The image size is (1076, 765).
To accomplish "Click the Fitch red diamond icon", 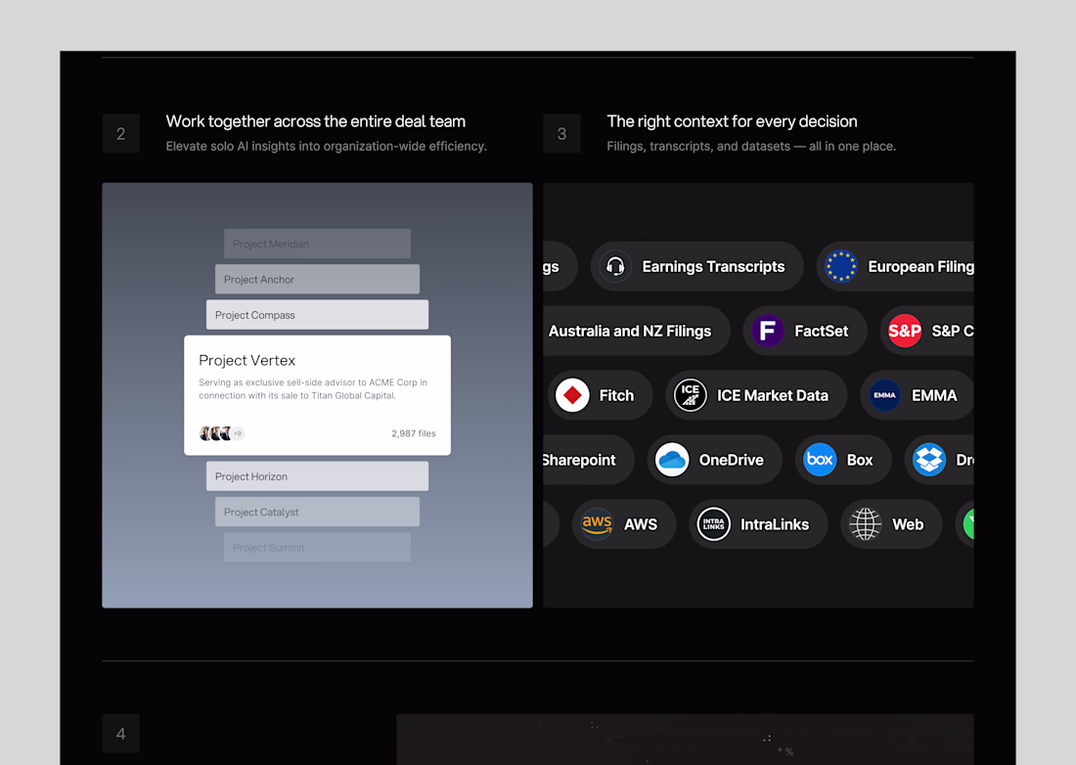I will pos(572,395).
